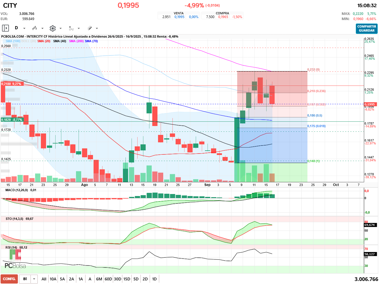
Task: Expand the D timeframe dropdown arrow
Action: tap(24, 28)
